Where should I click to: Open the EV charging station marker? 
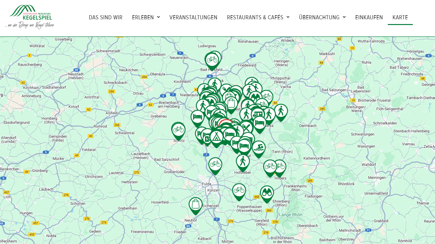pyautogui.click(x=207, y=138)
